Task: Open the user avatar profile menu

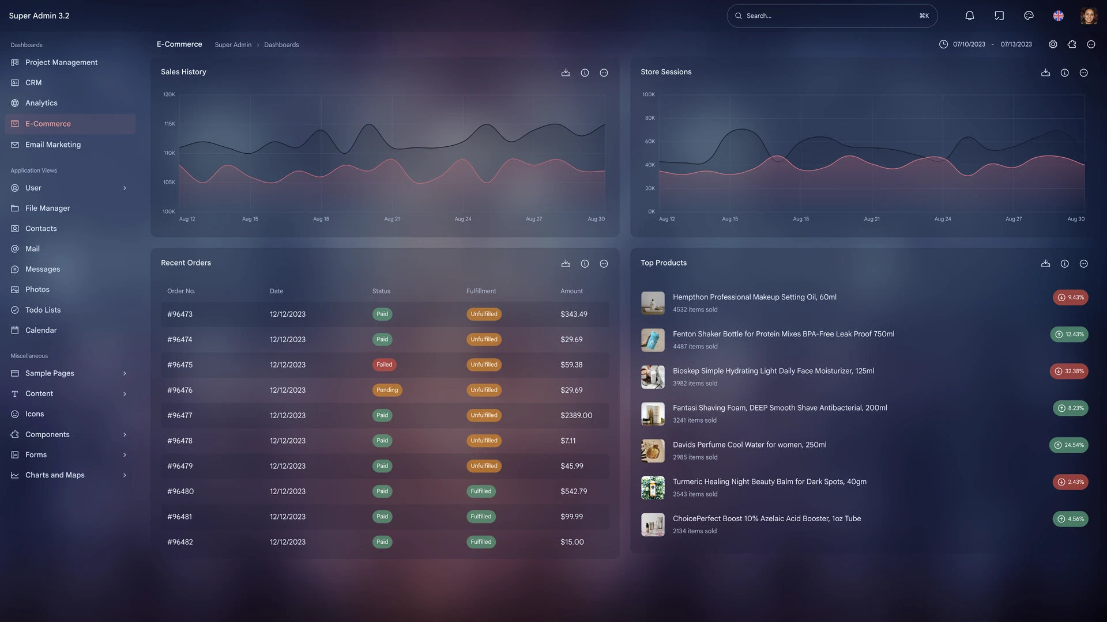Action: coord(1089,16)
